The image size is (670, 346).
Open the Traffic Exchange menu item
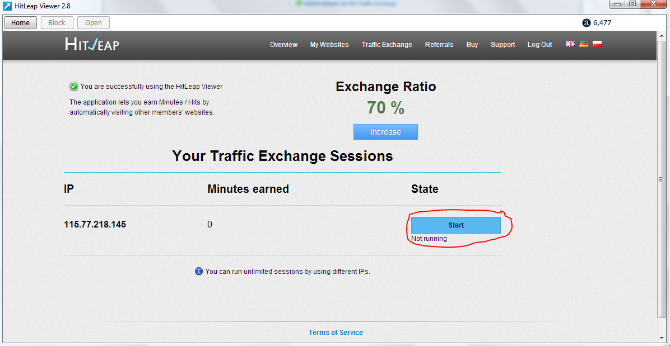[387, 44]
